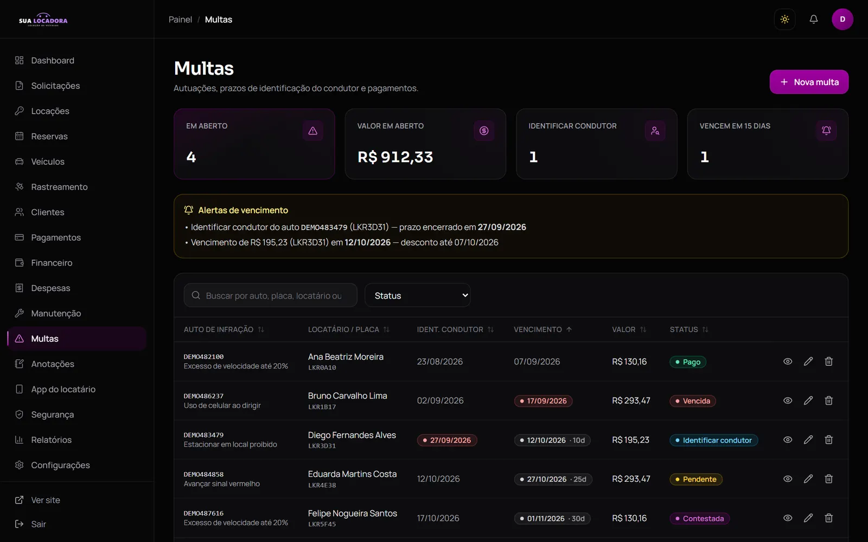868x542 pixels.
Task: Toggle the light/dark theme sun icon
Action: click(x=784, y=20)
